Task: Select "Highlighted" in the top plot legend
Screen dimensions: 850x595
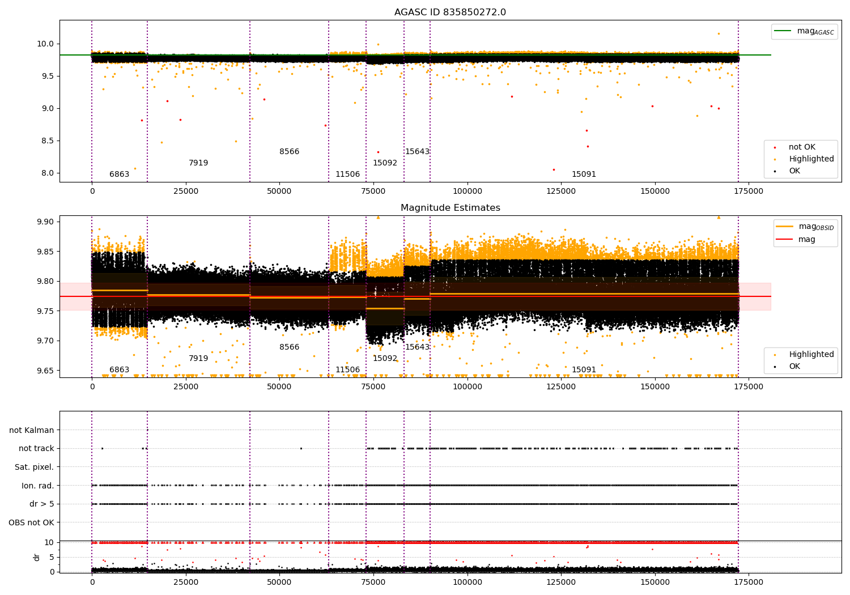Action: [811, 159]
